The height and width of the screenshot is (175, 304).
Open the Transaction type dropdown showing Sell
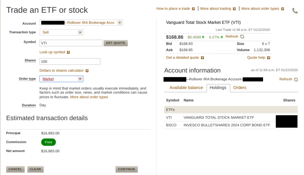click(x=80, y=32)
